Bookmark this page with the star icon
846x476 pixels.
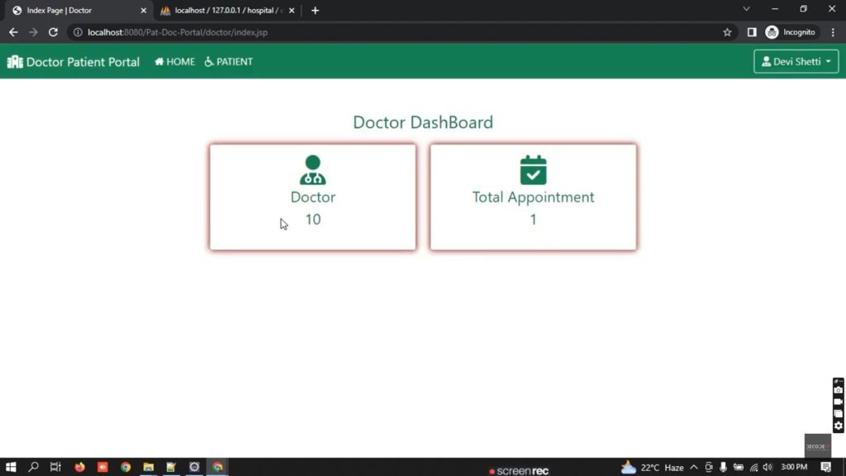(x=727, y=32)
